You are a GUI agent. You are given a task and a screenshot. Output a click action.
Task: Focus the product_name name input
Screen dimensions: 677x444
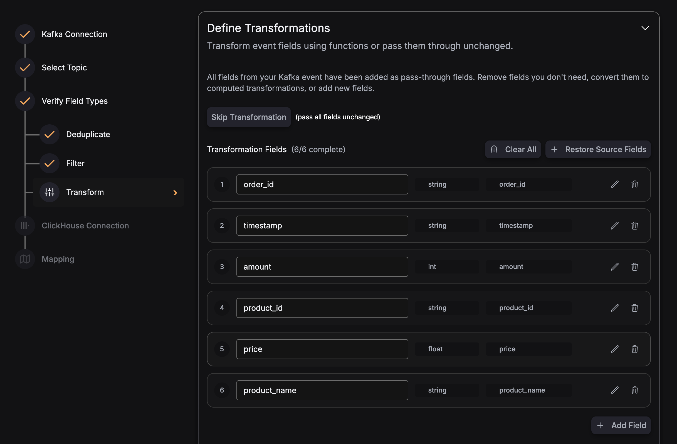point(322,390)
